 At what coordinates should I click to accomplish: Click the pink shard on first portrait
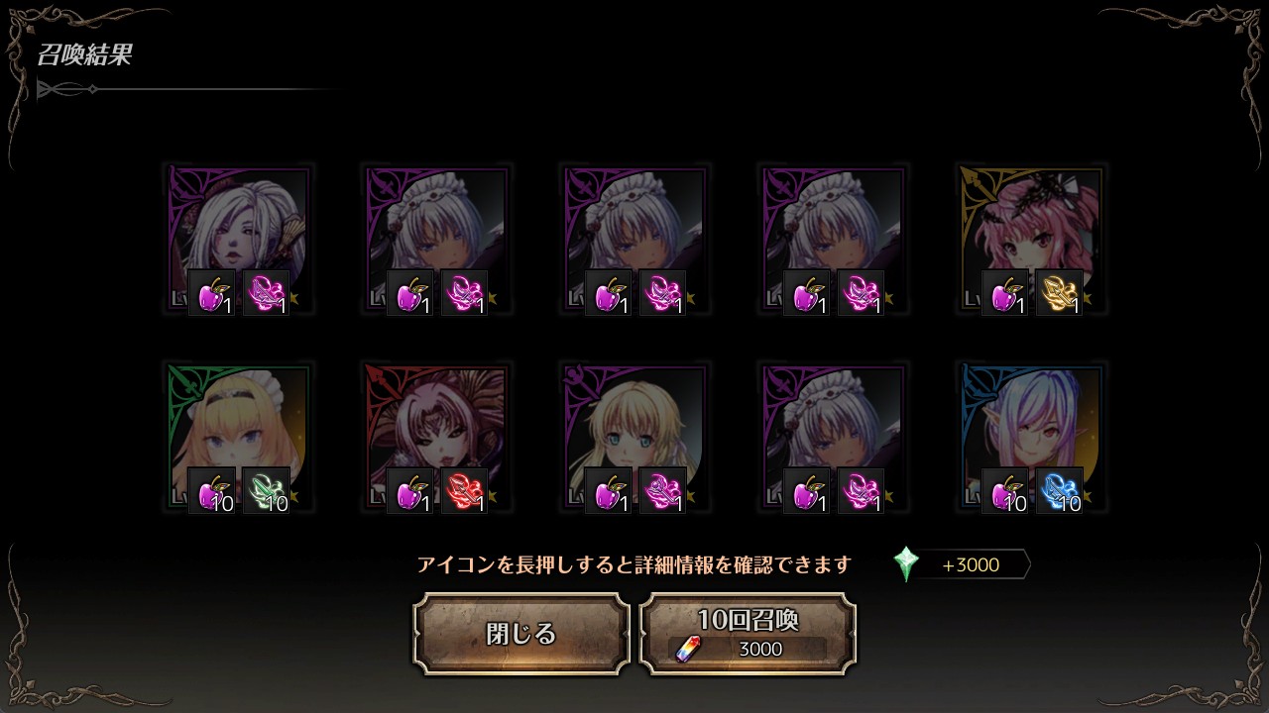pos(266,293)
